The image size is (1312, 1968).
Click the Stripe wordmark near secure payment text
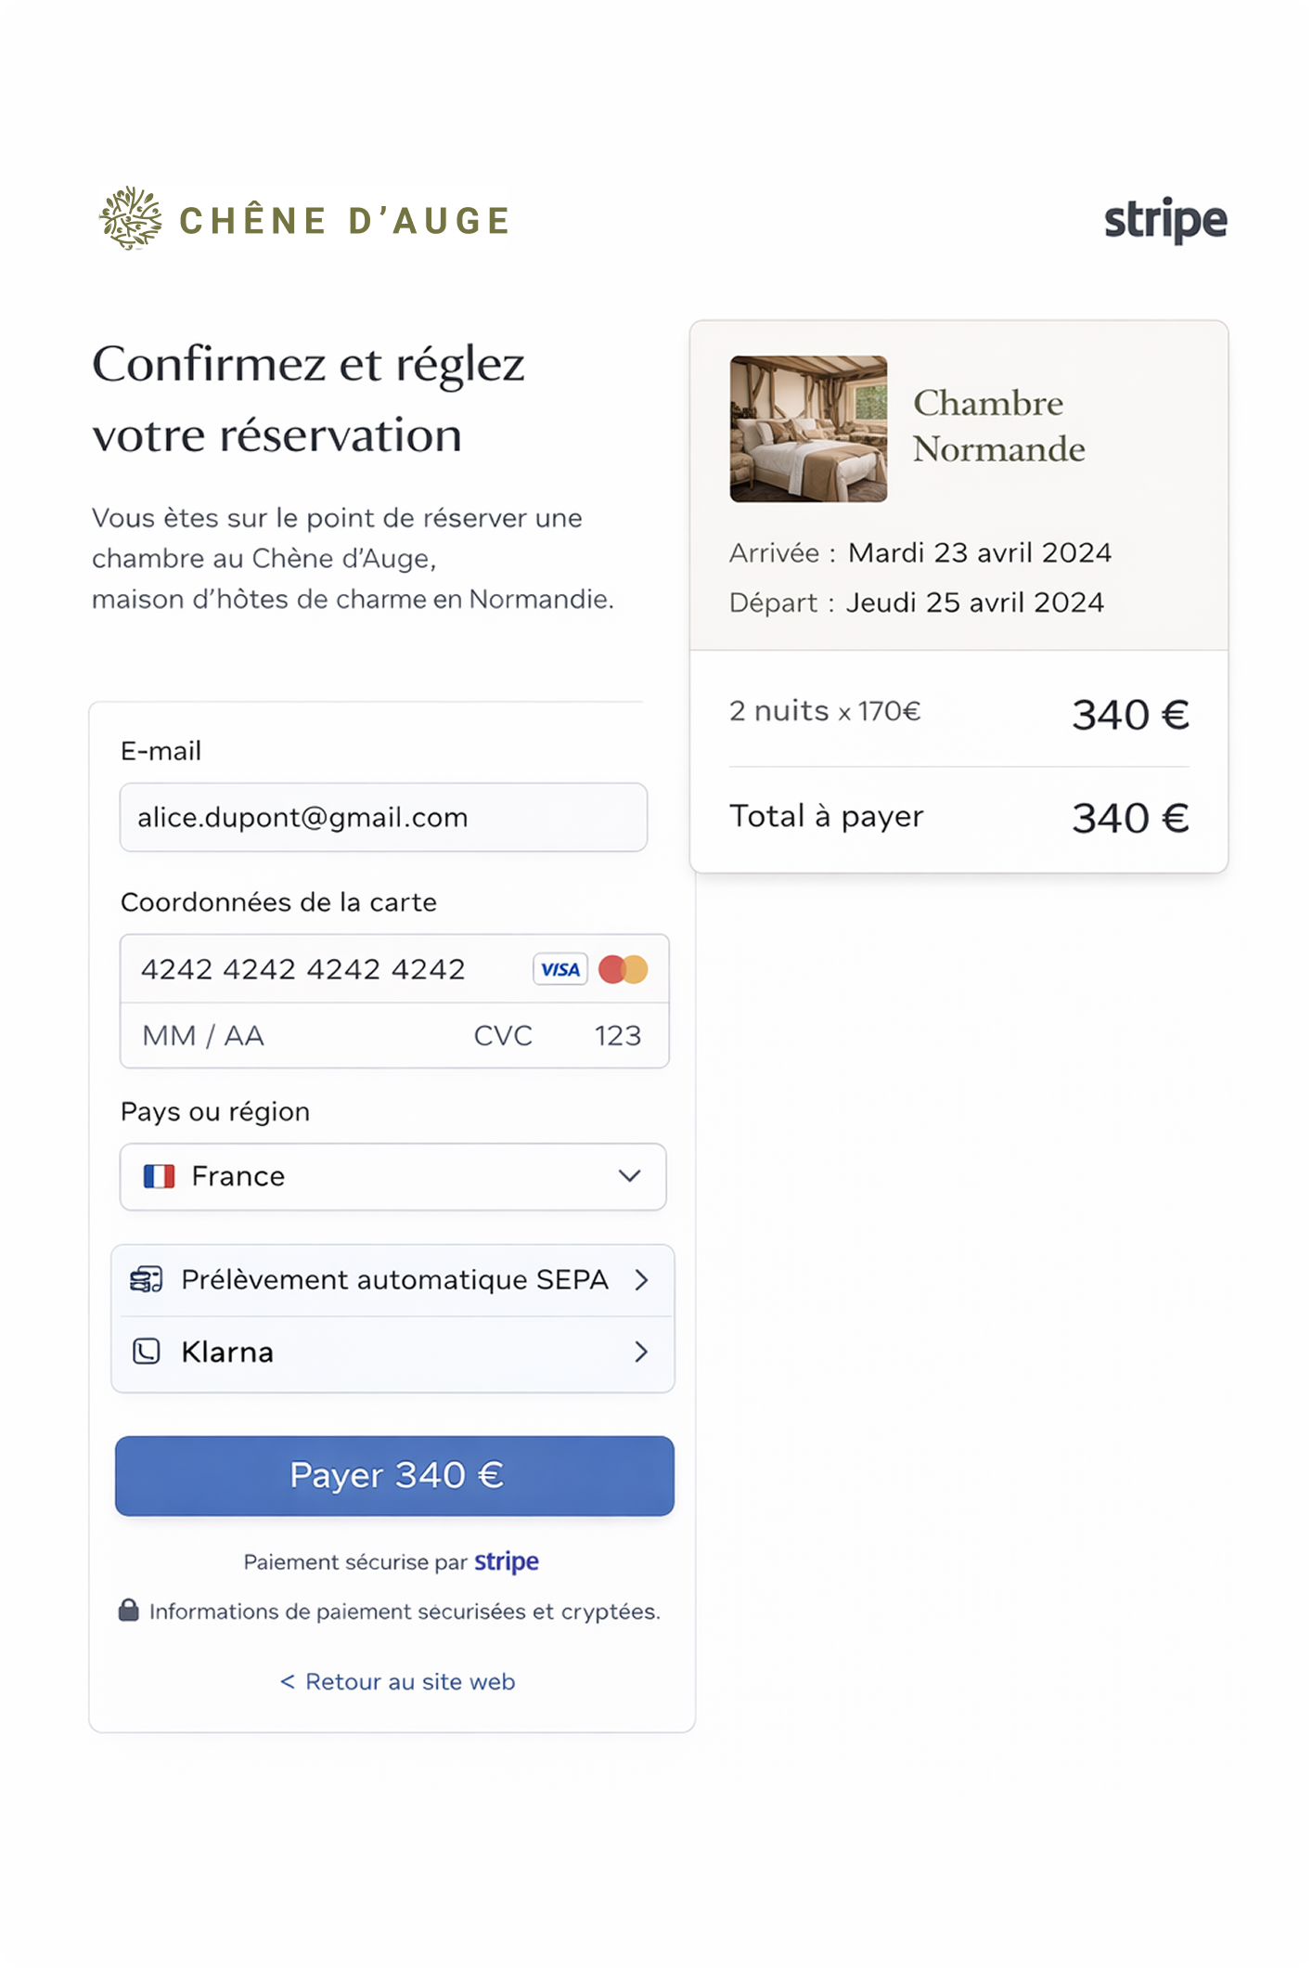[x=506, y=1562]
